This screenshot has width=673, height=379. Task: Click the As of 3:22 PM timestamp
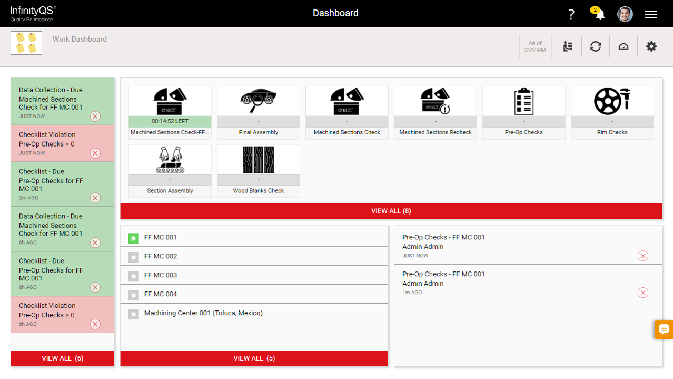click(535, 47)
